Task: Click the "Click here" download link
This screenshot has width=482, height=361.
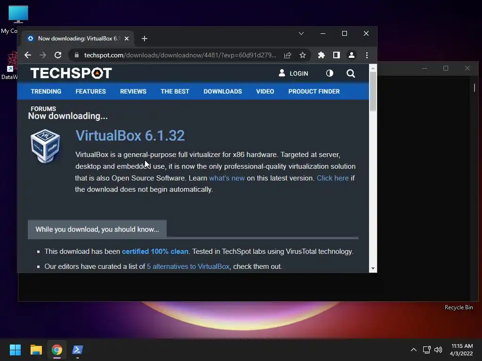Action: (x=333, y=178)
